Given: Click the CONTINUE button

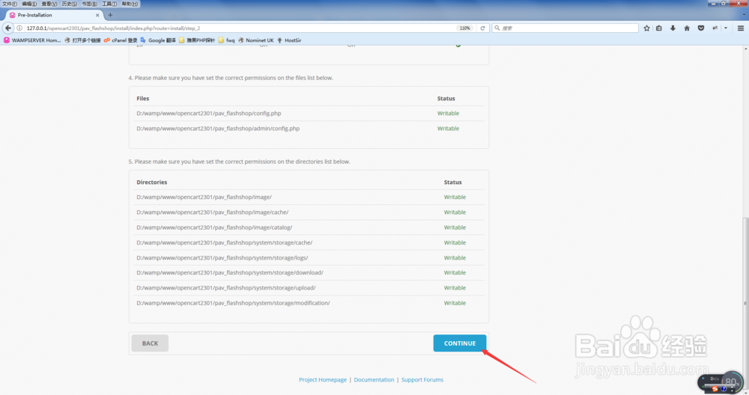Looking at the screenshot, I should pos(460,343).
